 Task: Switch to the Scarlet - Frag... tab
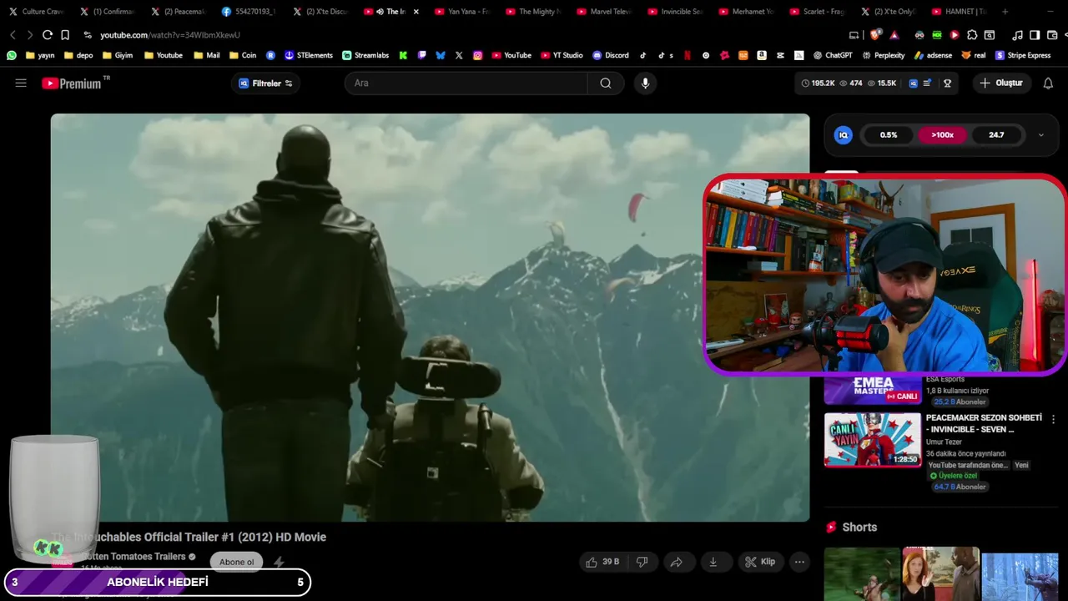(x=817, y=12)
